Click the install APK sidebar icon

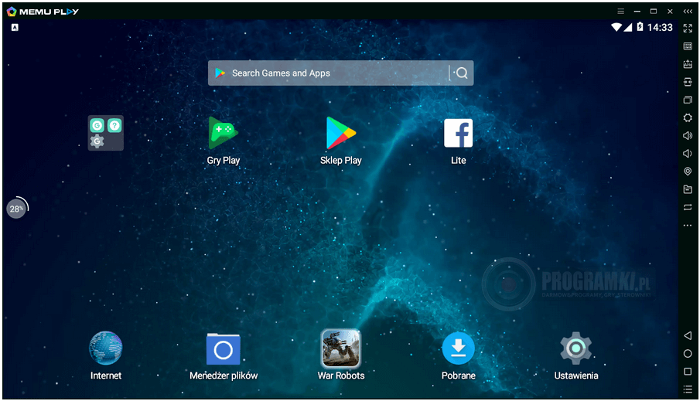pyautogui.click(x=688, y=64)
